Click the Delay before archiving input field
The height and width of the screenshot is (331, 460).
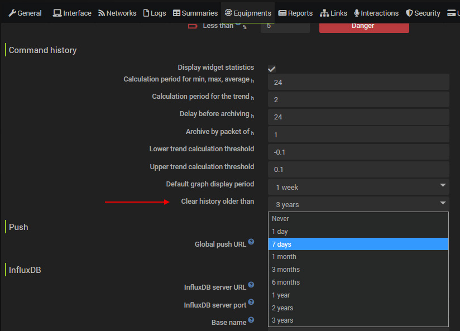(358, 117)
